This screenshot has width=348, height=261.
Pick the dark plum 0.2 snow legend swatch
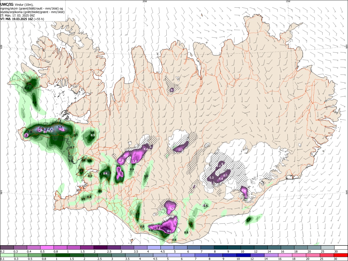pos(7,247)
